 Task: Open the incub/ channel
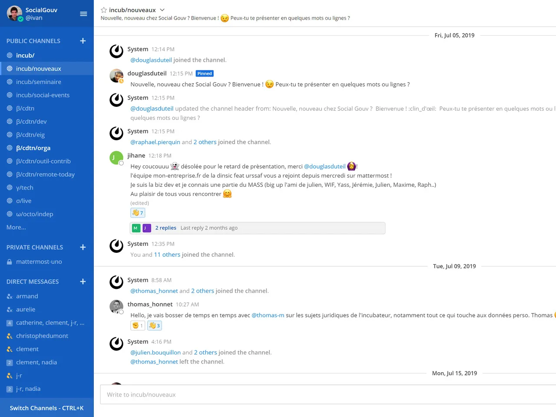pyautogui.click(x=47, y=55)
